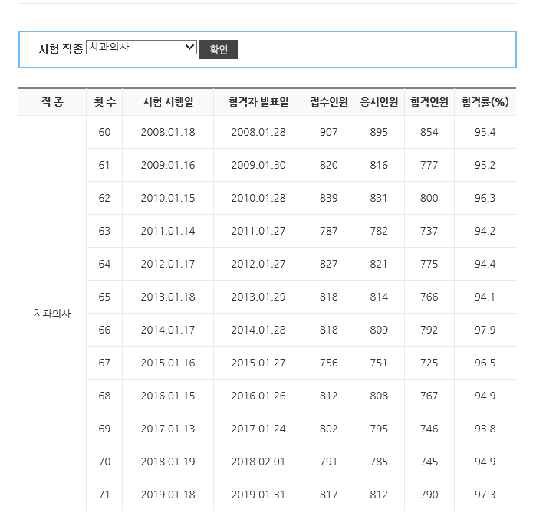This screenshot has height=516, width=546.
Task: Click pass rate 95.2 cell
Action: 485,165
